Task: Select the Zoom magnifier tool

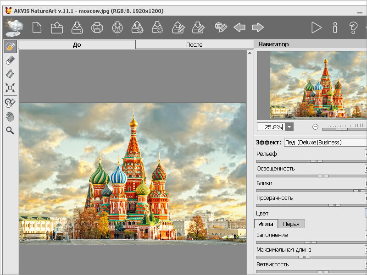Action: coord(10,131)
